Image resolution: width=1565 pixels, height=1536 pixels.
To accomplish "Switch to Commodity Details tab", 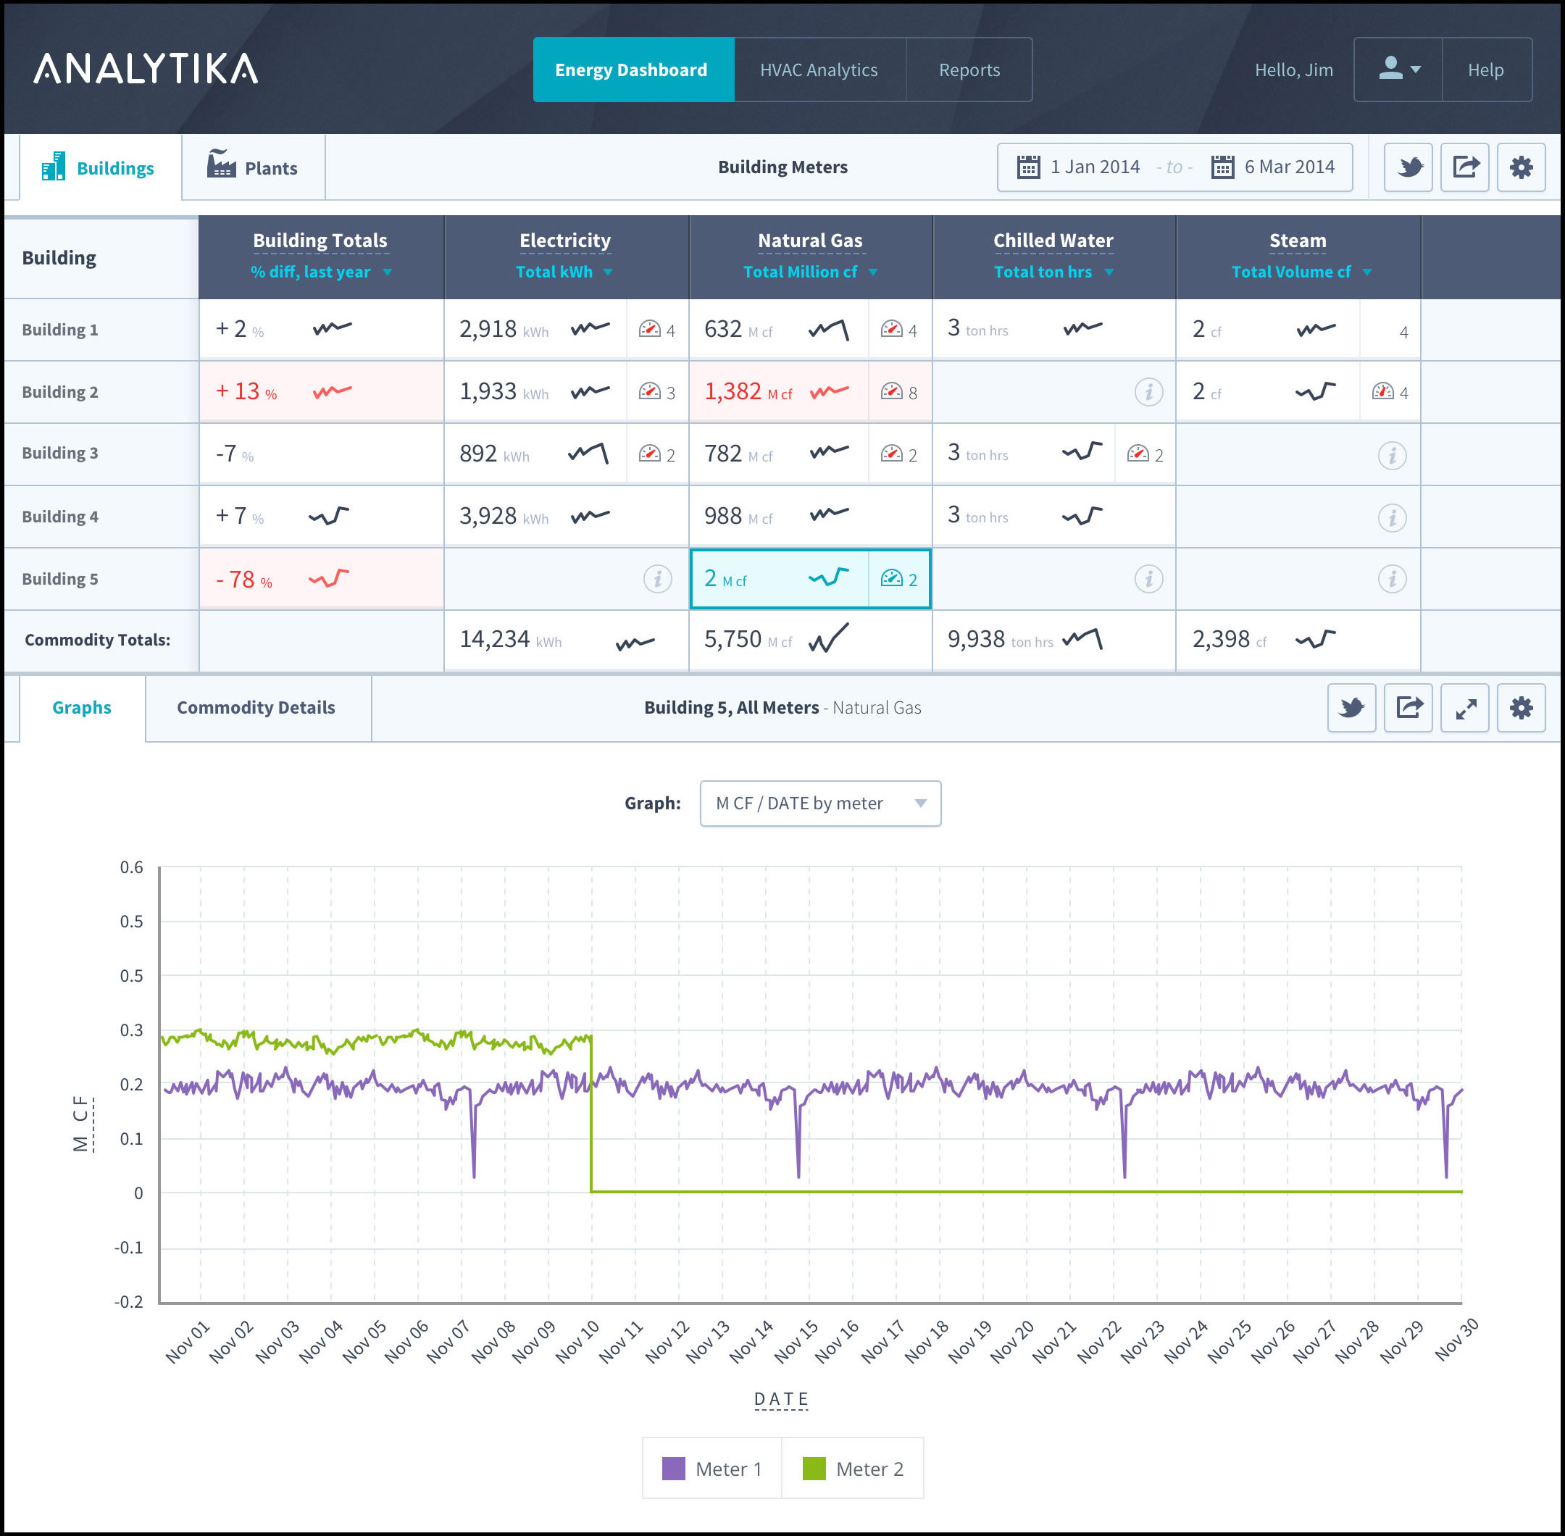I will pos(258,707).
